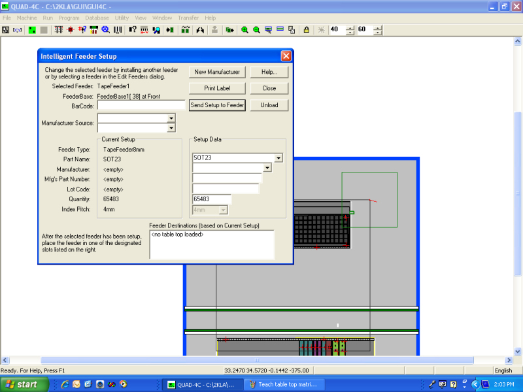
Task: Open the Setup Data Manufacturer dropdown
Action: click(x=267, y=168)
